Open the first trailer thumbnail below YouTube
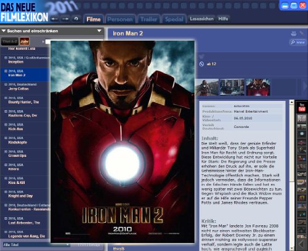308x251 pixels. [302, 118]
